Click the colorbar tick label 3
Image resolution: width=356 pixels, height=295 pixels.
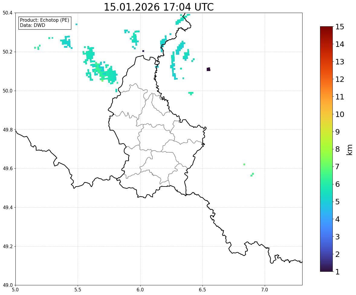(338, 237)
